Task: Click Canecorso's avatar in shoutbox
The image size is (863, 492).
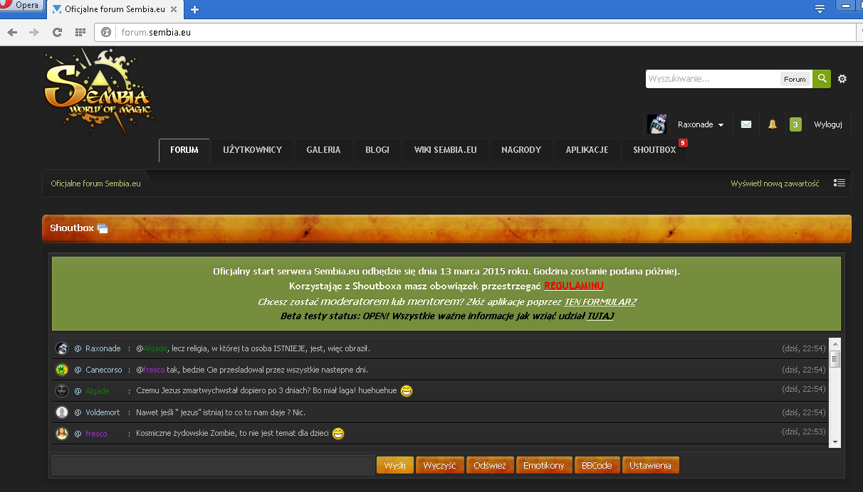Action: click(x=62, y=370)
